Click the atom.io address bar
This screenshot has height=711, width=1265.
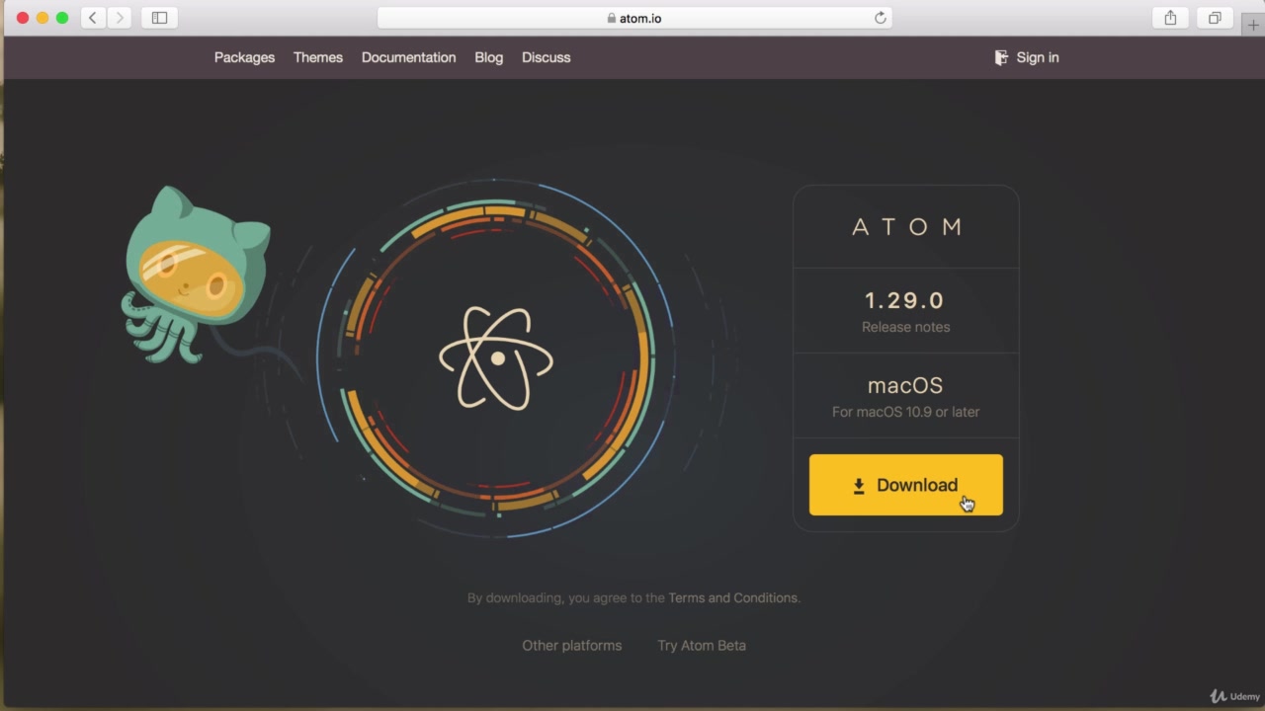633,18
